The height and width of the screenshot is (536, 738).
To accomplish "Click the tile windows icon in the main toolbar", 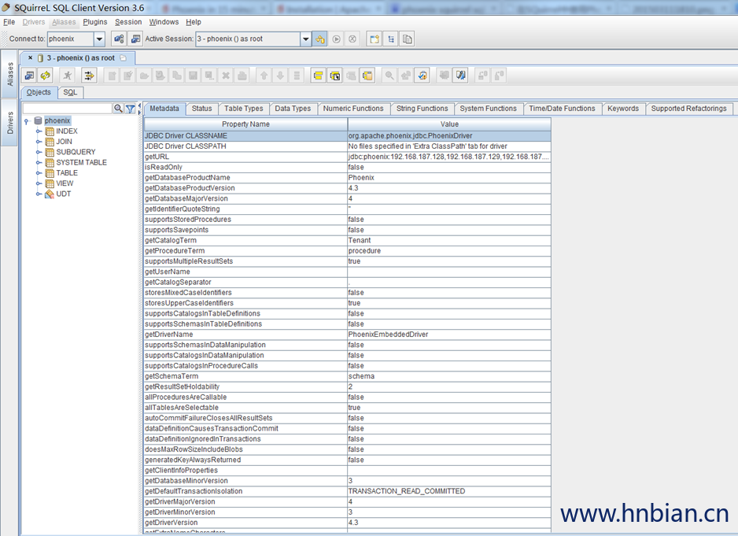I will (391, 39).
